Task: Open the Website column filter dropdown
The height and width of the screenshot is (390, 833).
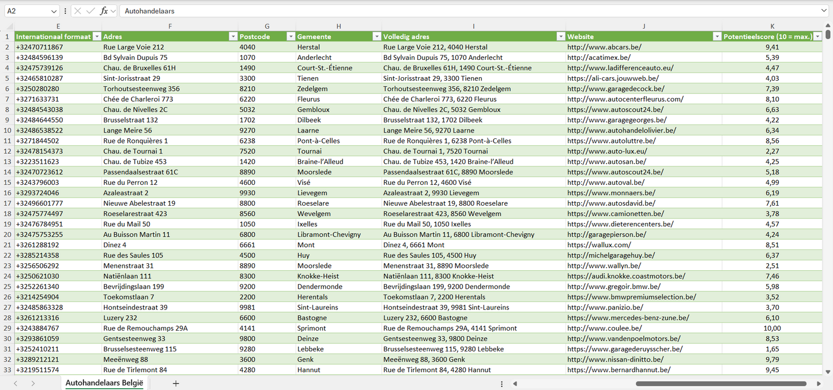Action: coord(717,36)
